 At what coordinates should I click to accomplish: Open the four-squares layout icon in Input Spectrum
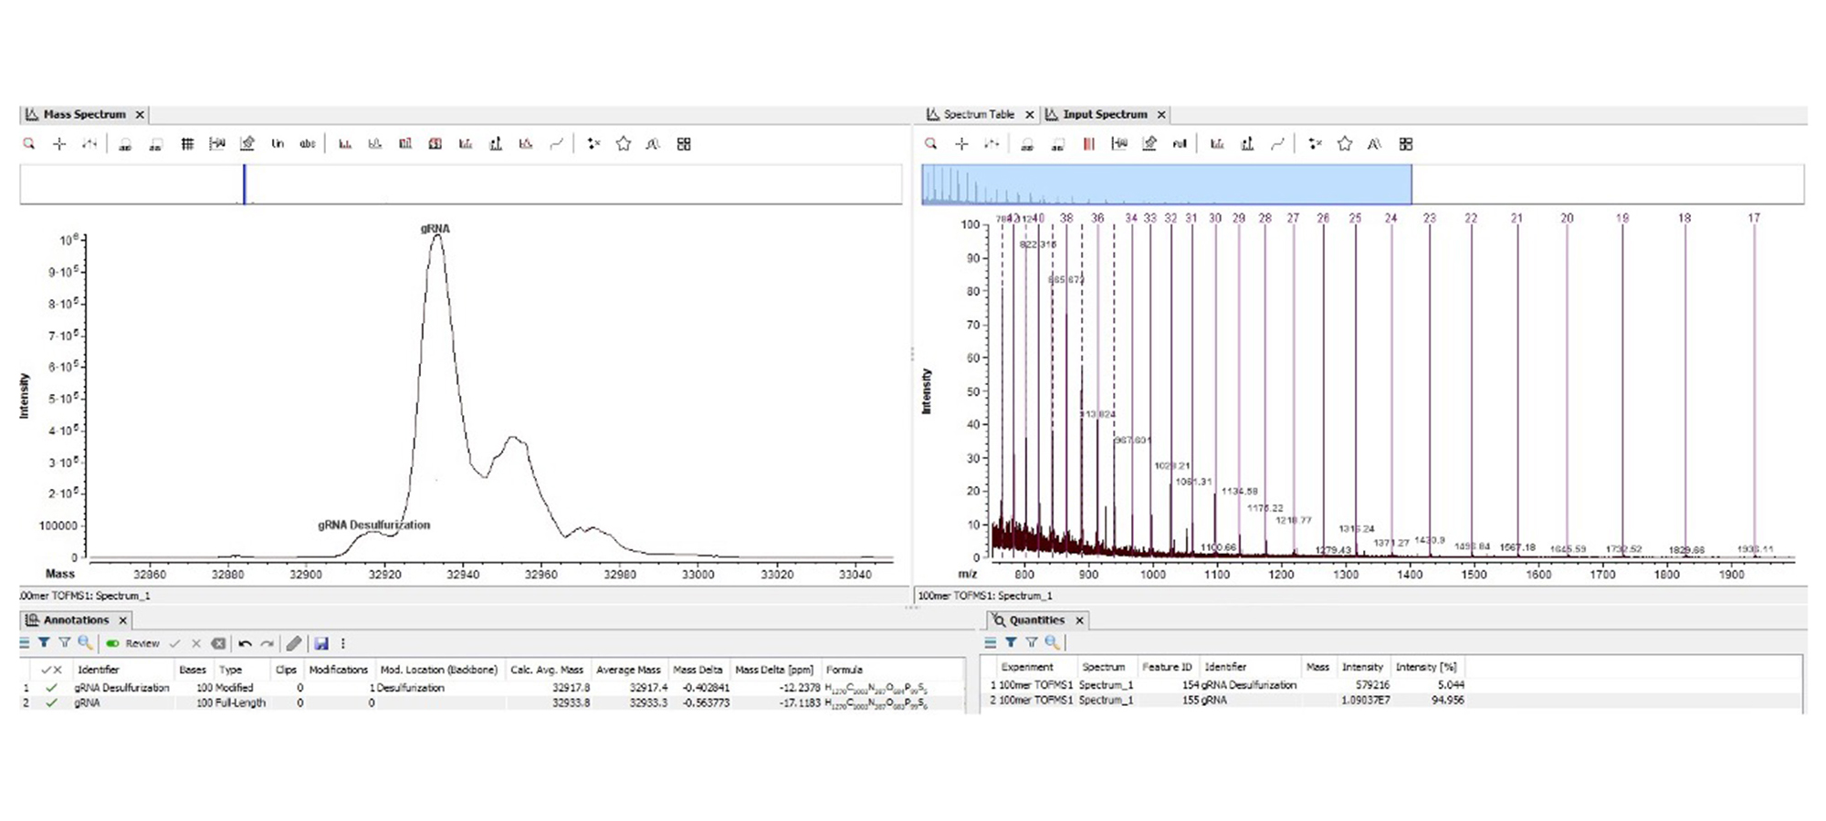click(1406, 144)
